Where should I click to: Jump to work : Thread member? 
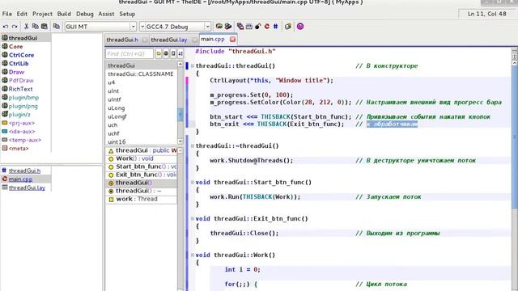(x=137, y=199)
